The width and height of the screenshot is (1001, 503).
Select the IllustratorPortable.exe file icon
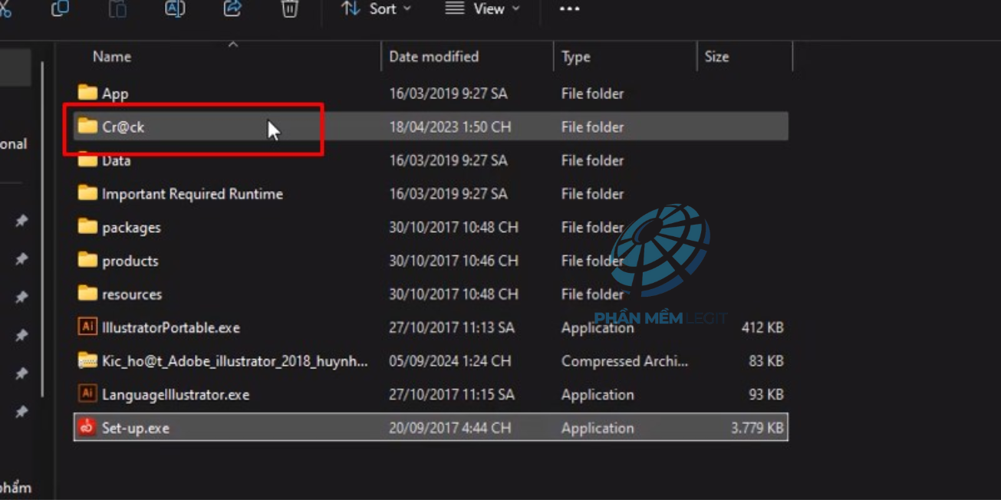pyautogui.click(x=87, y=327)
